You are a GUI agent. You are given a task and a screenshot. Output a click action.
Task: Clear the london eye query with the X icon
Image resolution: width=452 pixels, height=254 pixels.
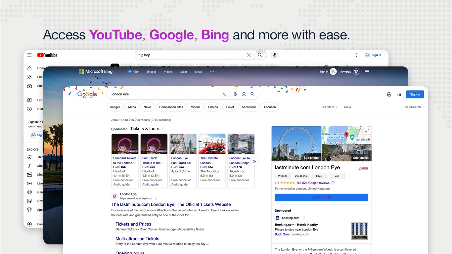224,94
